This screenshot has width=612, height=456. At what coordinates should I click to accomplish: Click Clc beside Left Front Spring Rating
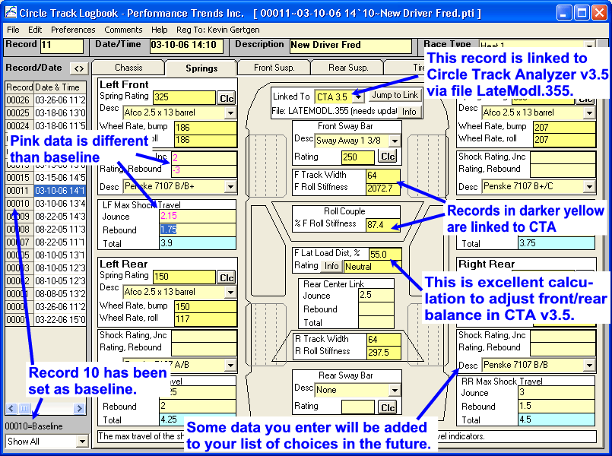[x=227, y=98]
